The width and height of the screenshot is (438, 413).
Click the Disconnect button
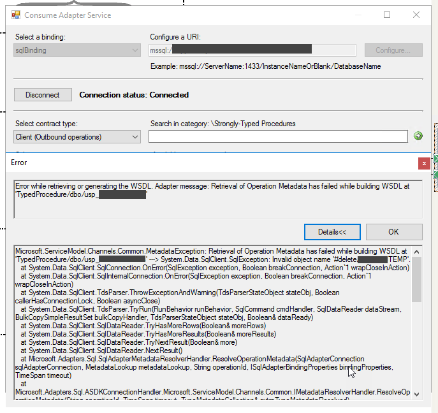[43, 95]
